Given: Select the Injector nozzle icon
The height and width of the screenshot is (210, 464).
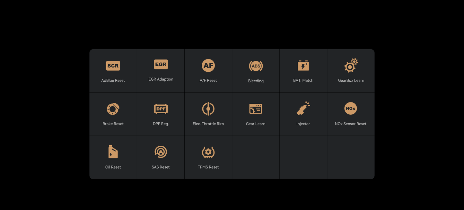Looking at the screenshot, I should click(x=303, y=109).
